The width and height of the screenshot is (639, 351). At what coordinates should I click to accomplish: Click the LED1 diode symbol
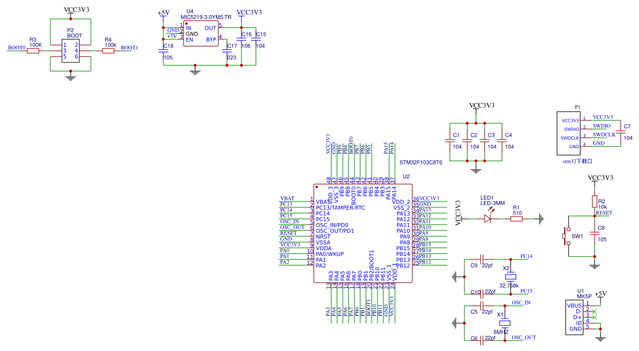click(487, 219)
